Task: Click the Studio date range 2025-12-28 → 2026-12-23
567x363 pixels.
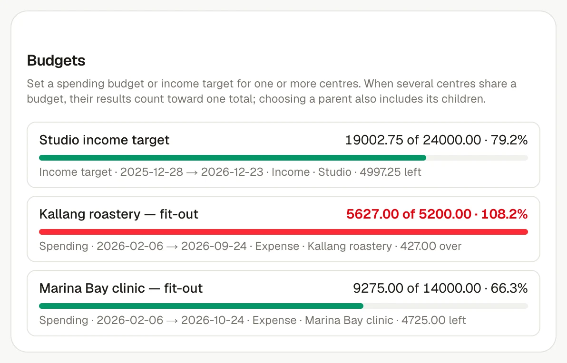Action: tap(192, 172)
